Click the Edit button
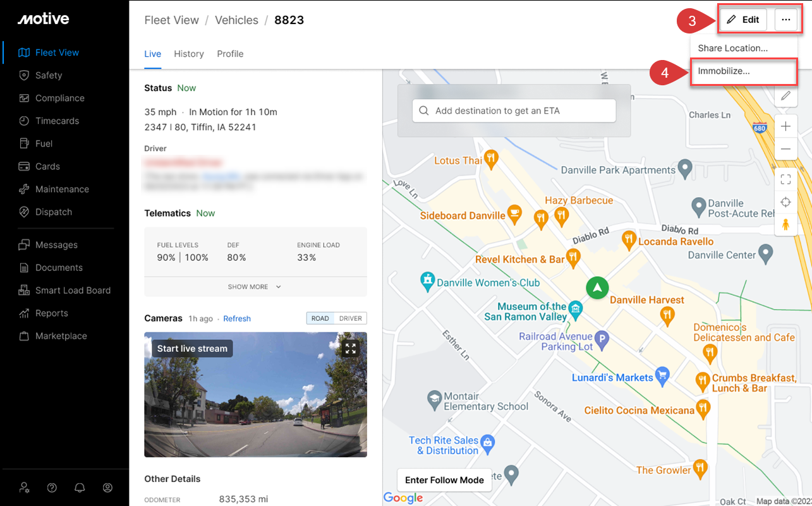The image size is (812, 506). tap(743, 20)
